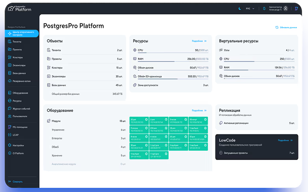Open Журнал событий chat icon
The height and width of the screenshot is (192, 308).
click(x=10, y=108)
